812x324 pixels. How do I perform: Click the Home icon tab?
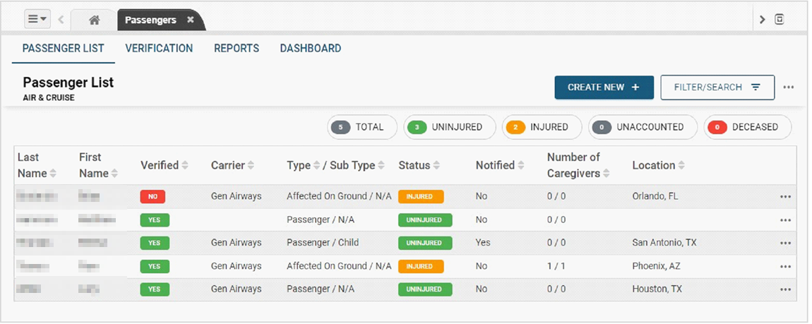pyautogui.click(x=94, y=20)
